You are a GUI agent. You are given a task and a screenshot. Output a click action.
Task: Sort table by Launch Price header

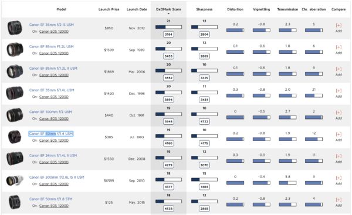point(109,9)
